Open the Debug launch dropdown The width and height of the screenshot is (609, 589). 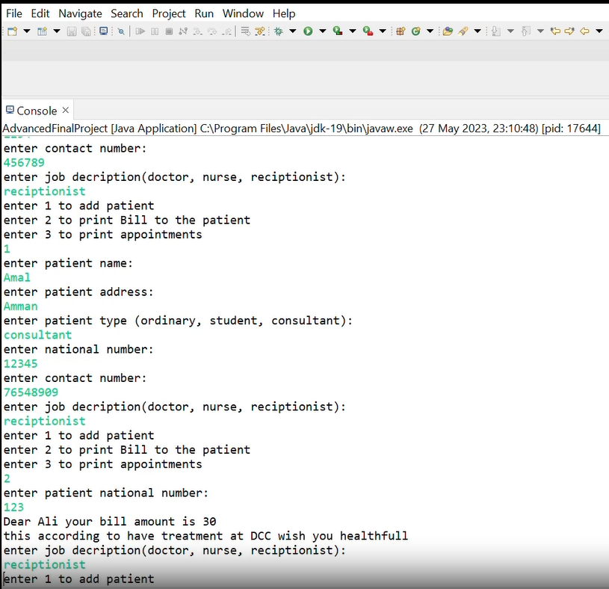(292, 30)
